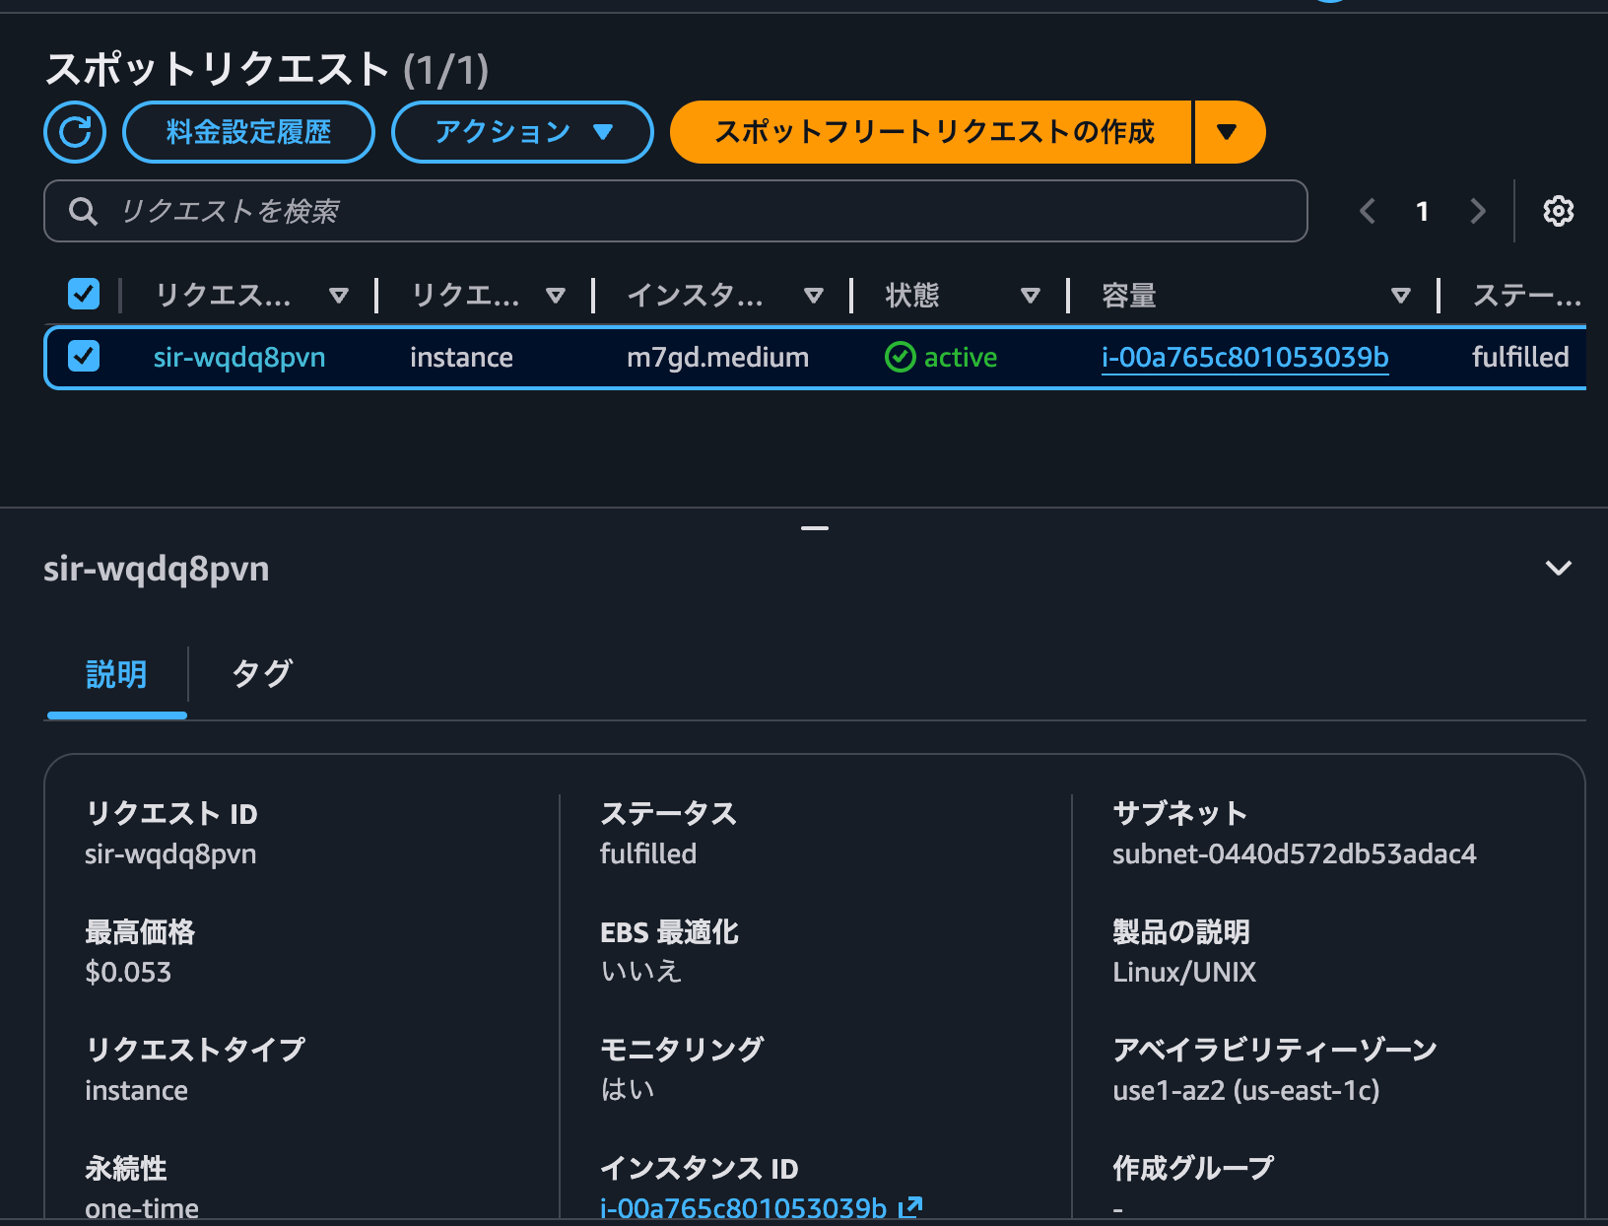Refresh the spot requests list
Image resolution: width=1608 pixels, height=1226 pixels.
tap(75, 131)
